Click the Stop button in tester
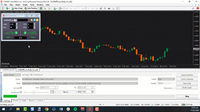Image resolution: width=200 pixels, height=112 pixels. pos(187,96)
